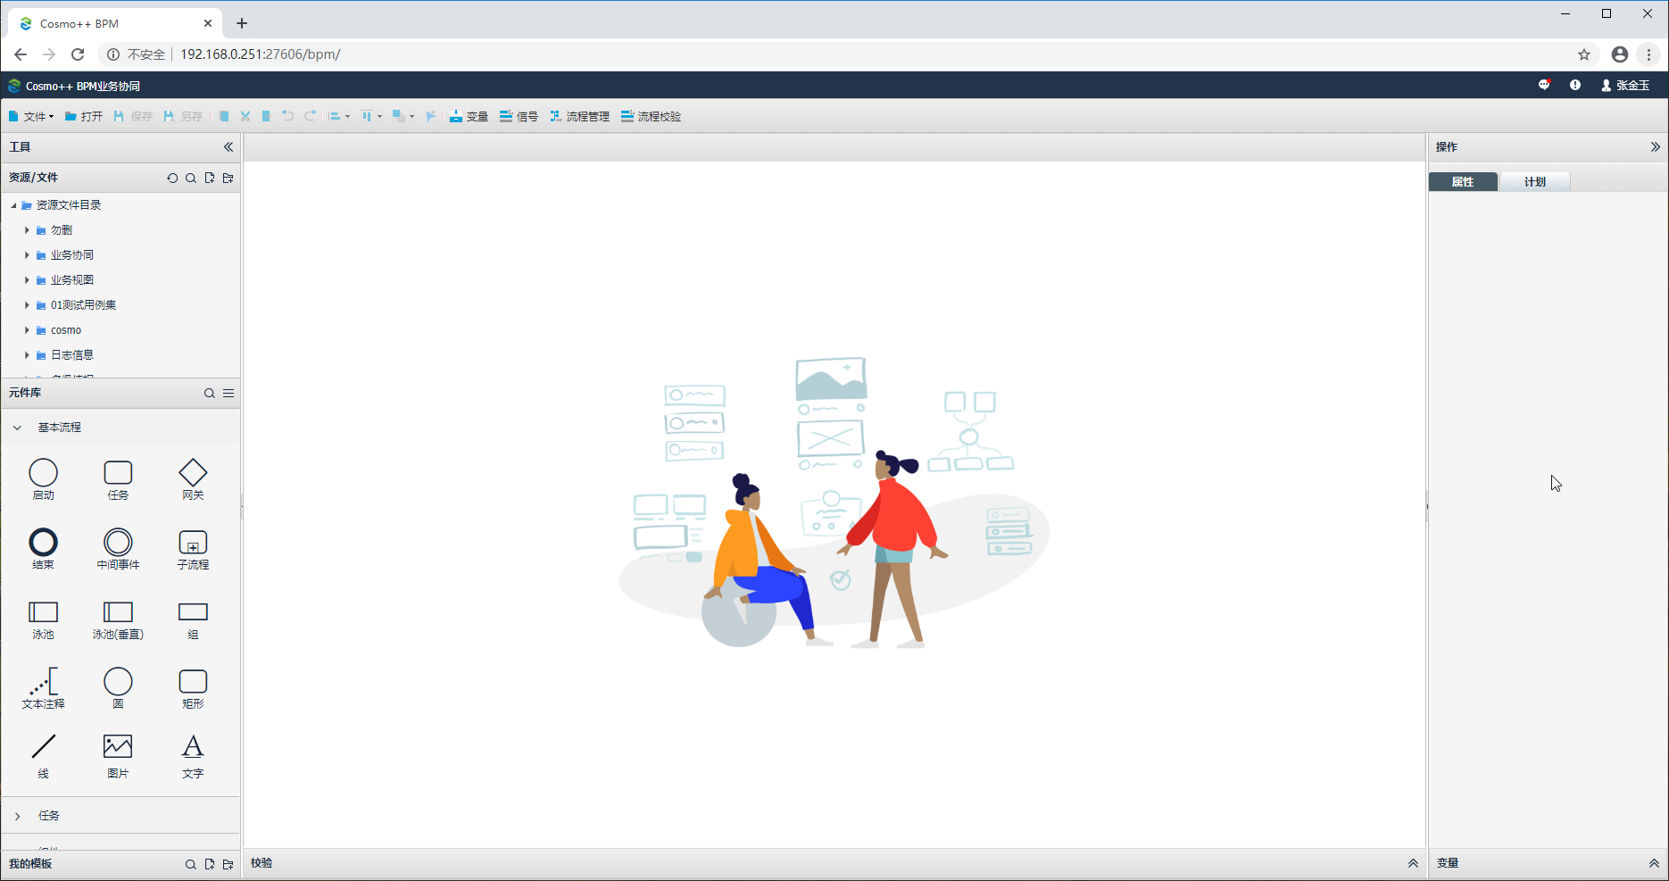1669x881 pixels.
Task: Click the redo arrow icon
Action: (310, 116)
